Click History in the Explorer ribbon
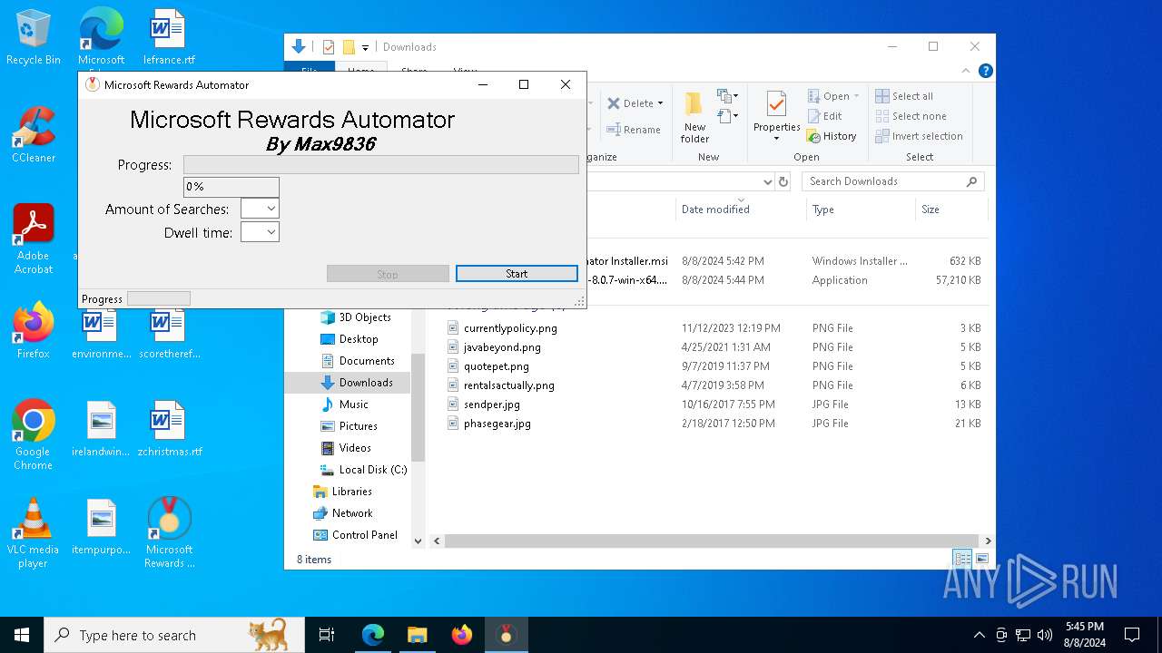This screenshot has width=1162, height=653. click(832, 136)
